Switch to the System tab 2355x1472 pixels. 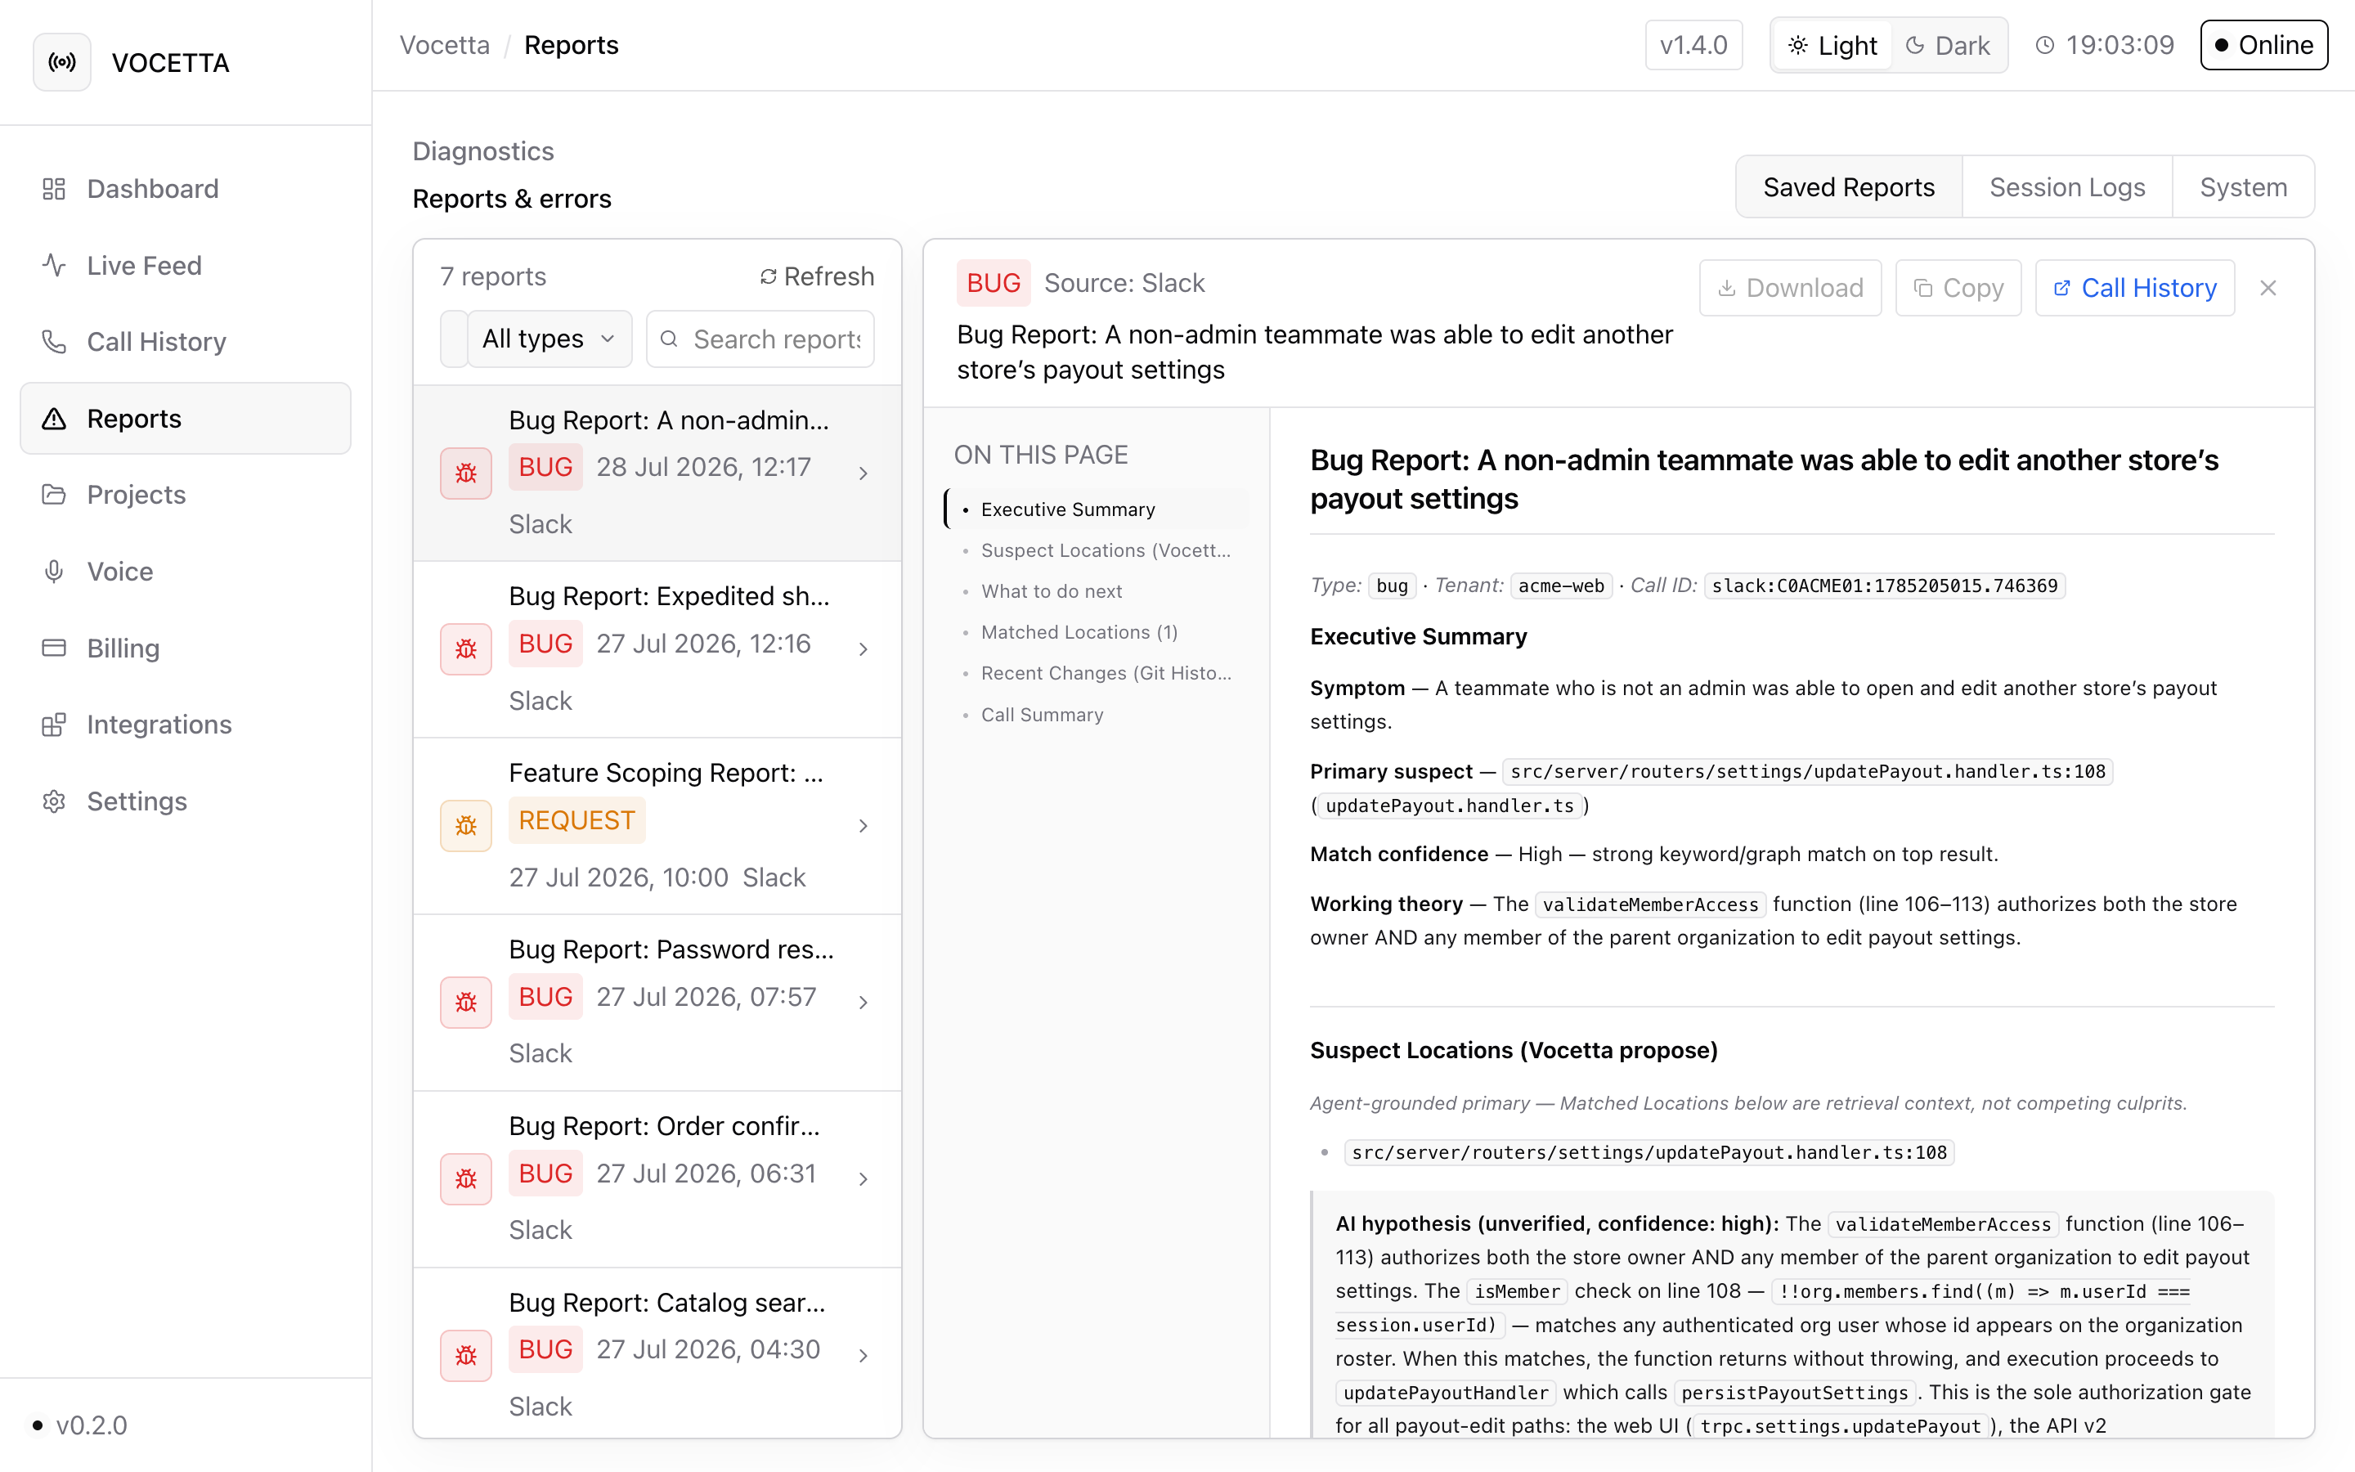pyautogui.click(x=2243, y=187)
